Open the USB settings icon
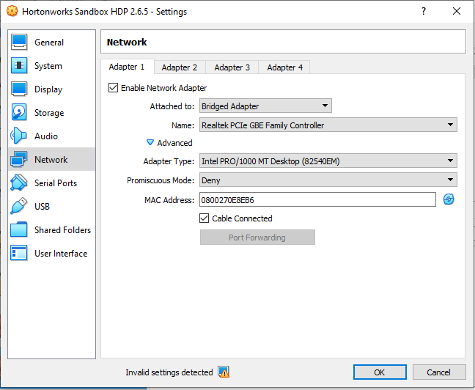Viewport: 475px width, 390px height. tap(20, 207)
